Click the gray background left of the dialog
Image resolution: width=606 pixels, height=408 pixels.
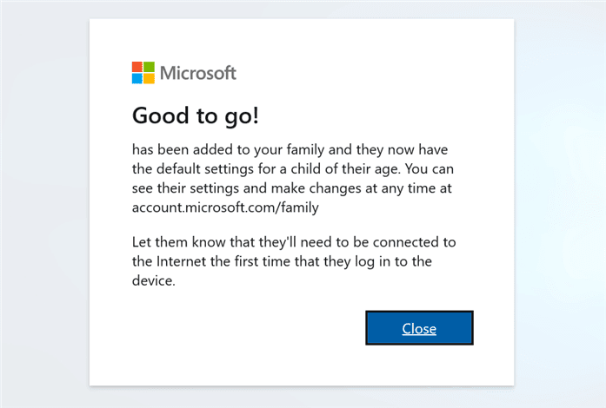[44, 204]
